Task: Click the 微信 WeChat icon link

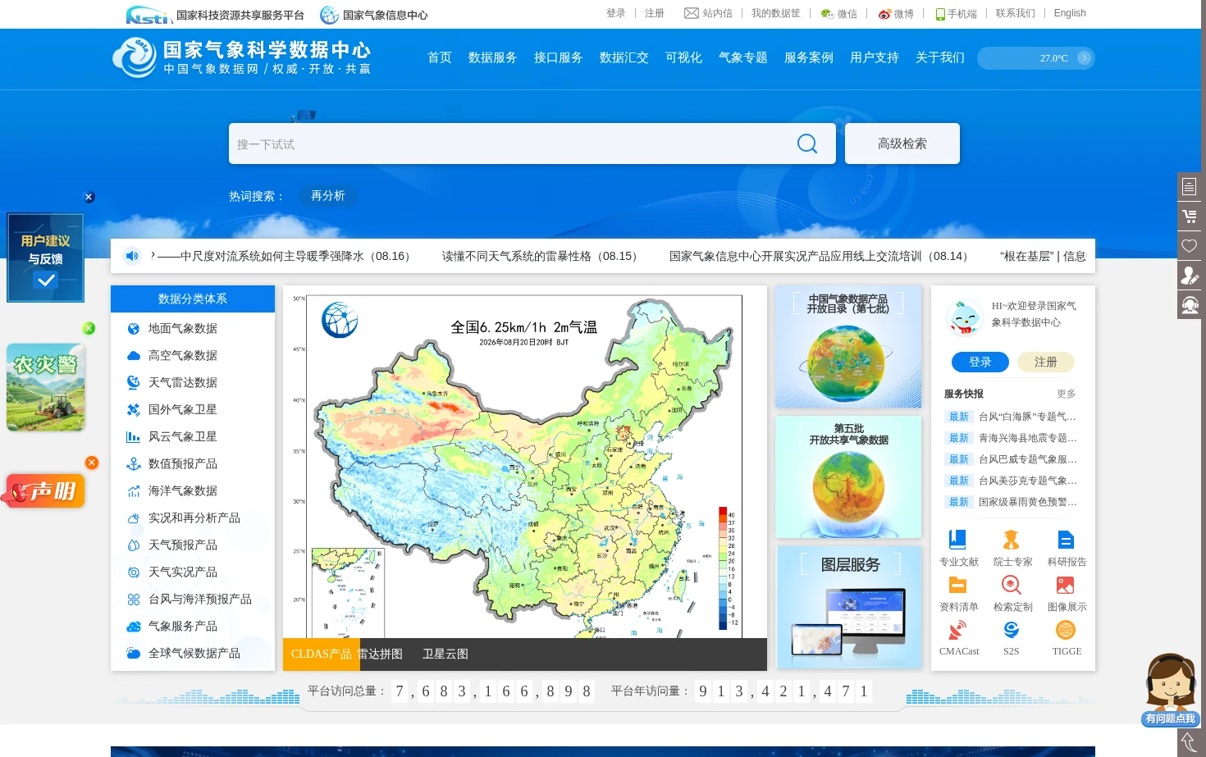Action: click(x=838, y=14)
